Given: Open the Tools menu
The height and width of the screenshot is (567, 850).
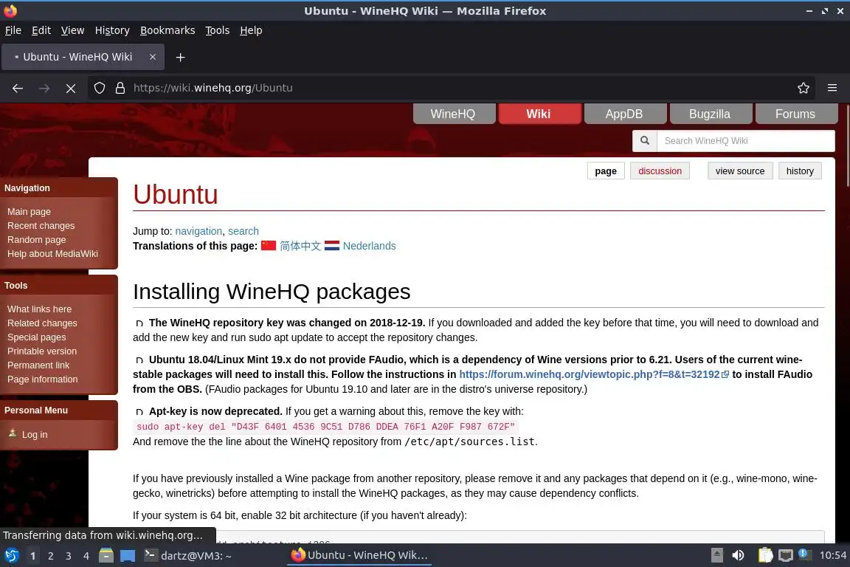Looking at the screenshot, I should pyautogui.click(x=218, y=30).
